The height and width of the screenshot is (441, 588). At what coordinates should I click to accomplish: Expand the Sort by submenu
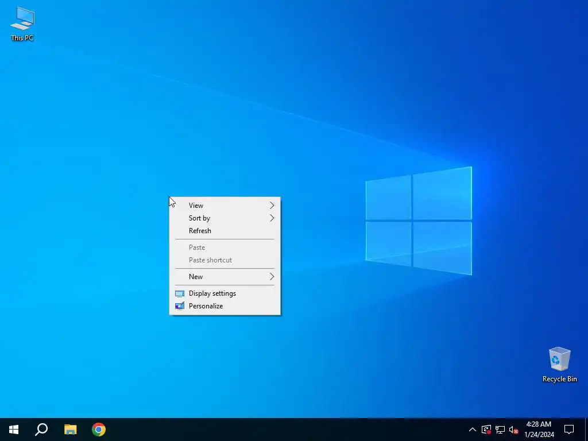tap(225, 218)
